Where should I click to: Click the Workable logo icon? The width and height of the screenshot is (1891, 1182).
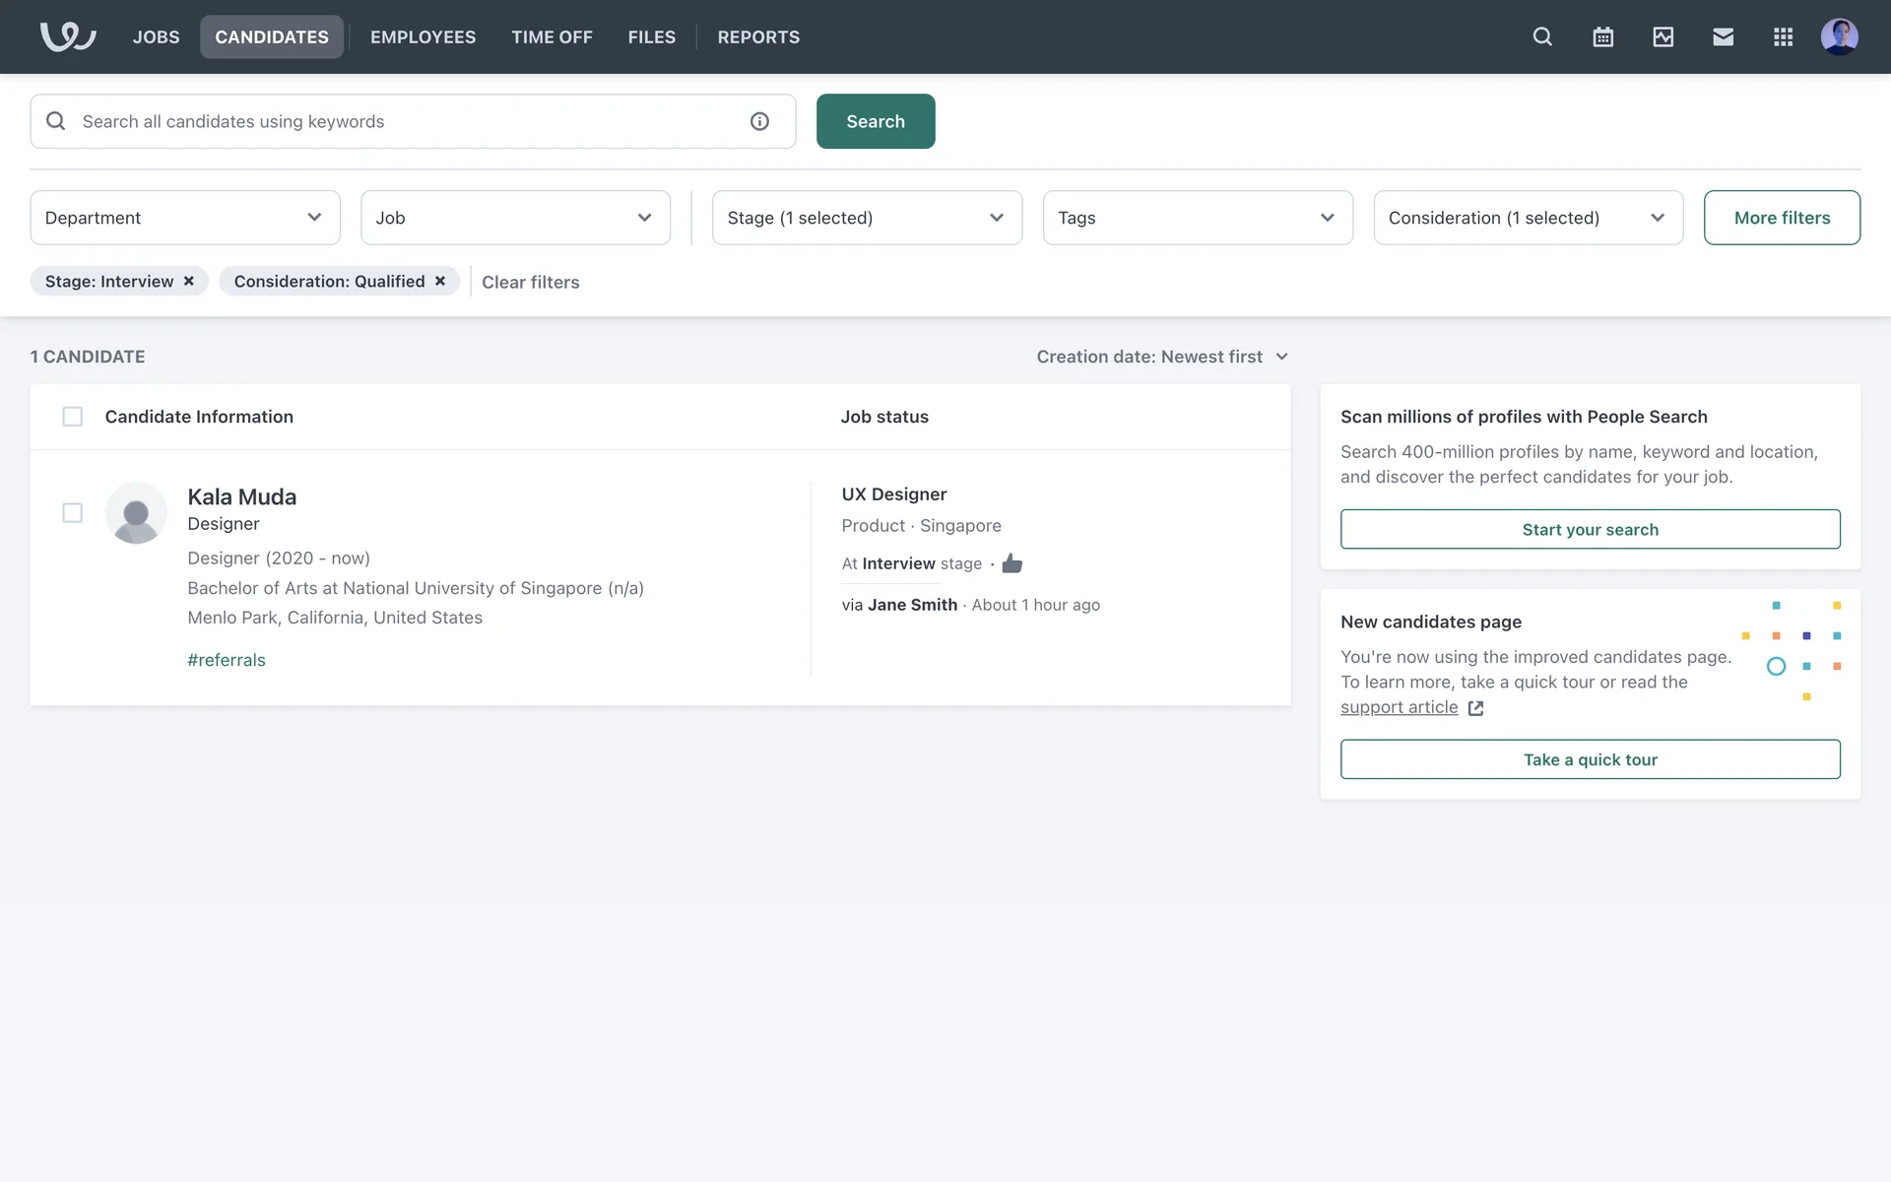pos(67,36)
